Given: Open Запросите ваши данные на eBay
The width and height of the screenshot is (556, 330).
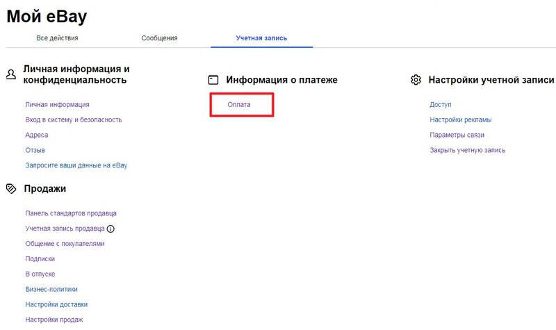Looking at the screenshot, I should coord(76,165).
